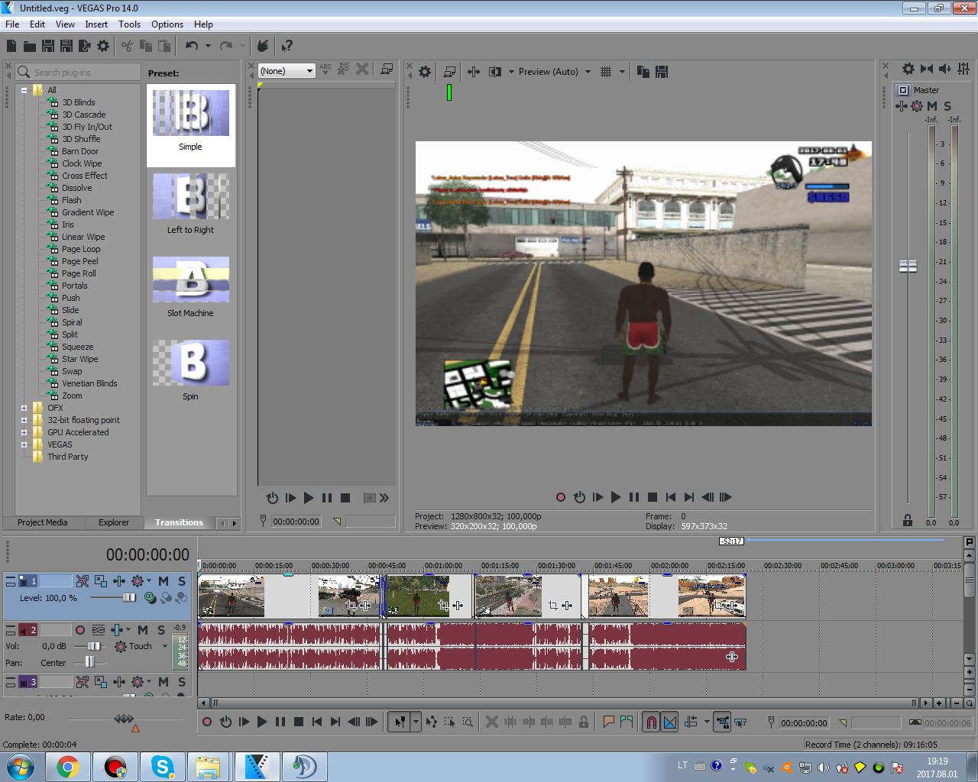The image size is (978, 782).
Task: Mute audio track 2
Action: (143, 630)
